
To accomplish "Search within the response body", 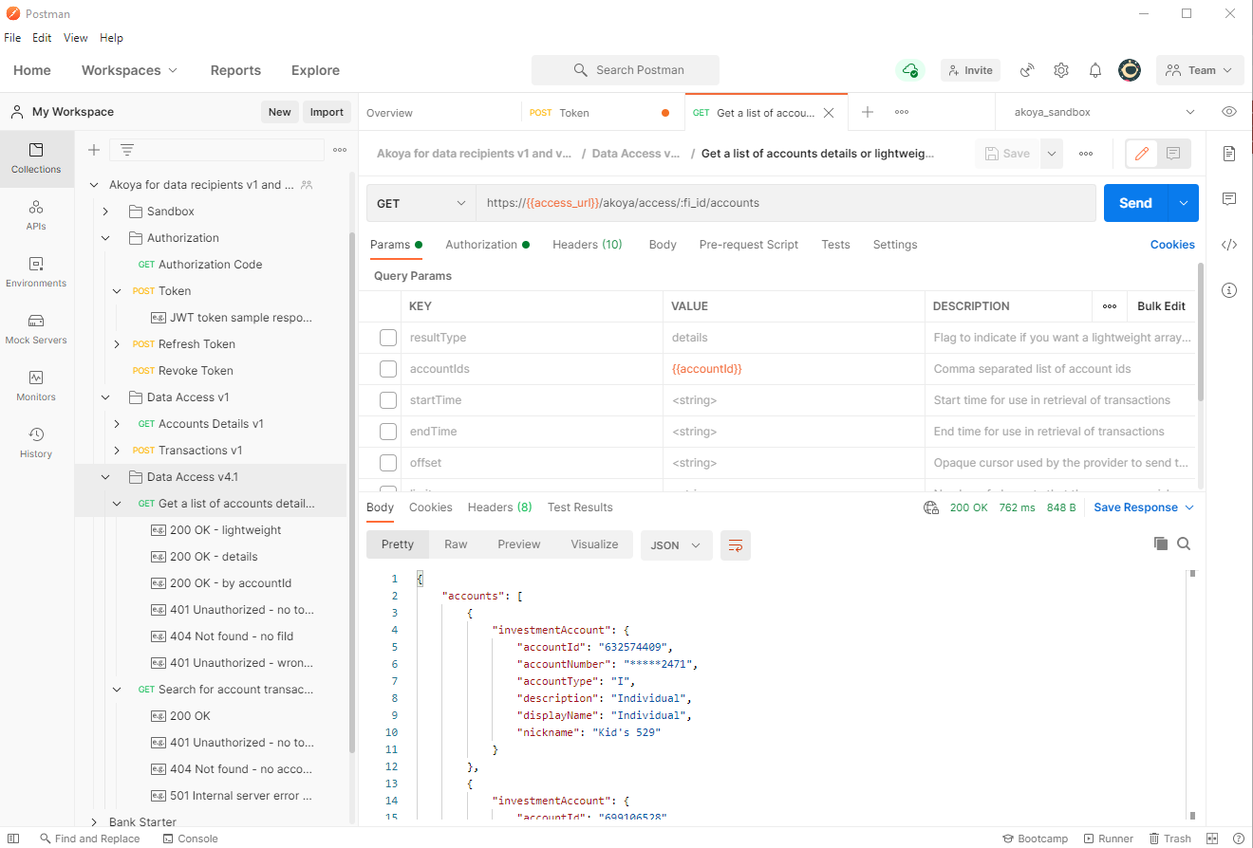I will pos(1184,544).
